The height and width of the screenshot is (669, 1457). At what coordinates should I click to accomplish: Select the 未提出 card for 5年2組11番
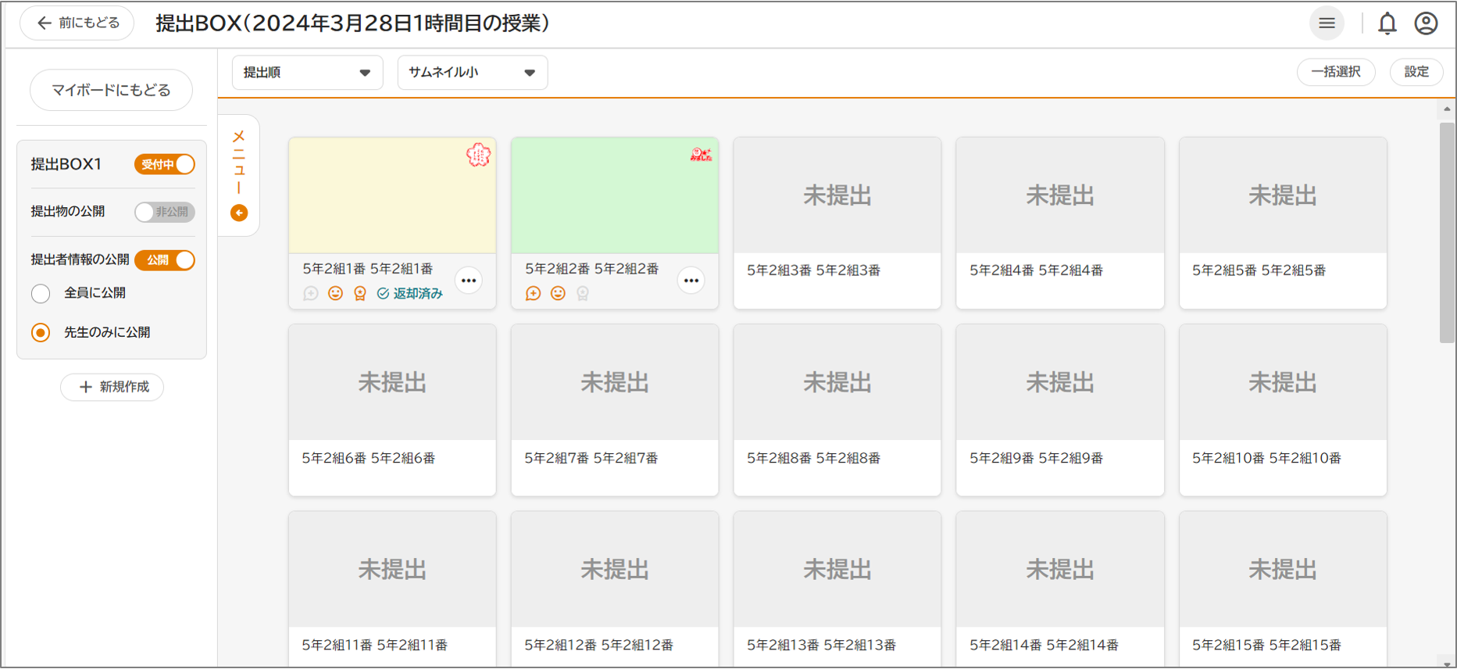392,589
